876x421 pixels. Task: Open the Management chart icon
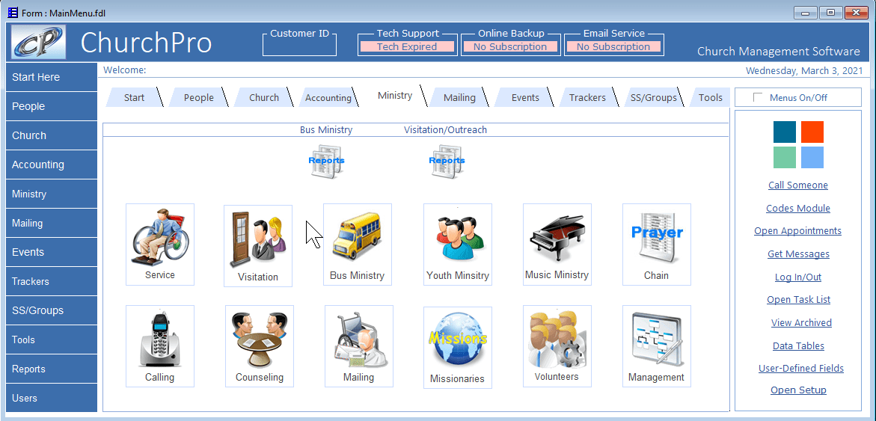coord(657,345)
